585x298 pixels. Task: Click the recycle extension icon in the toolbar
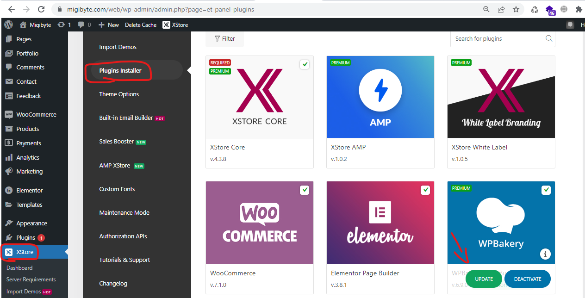tap(535, 9)
